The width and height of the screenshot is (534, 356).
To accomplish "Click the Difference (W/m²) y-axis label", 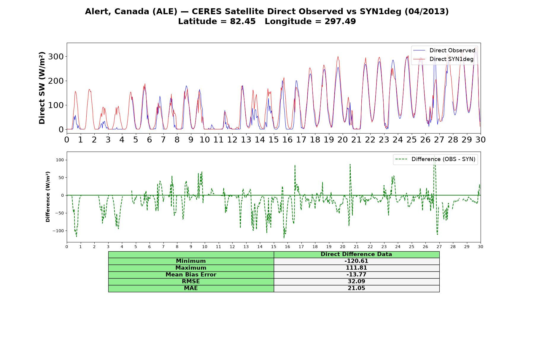I will coord(48,197).
